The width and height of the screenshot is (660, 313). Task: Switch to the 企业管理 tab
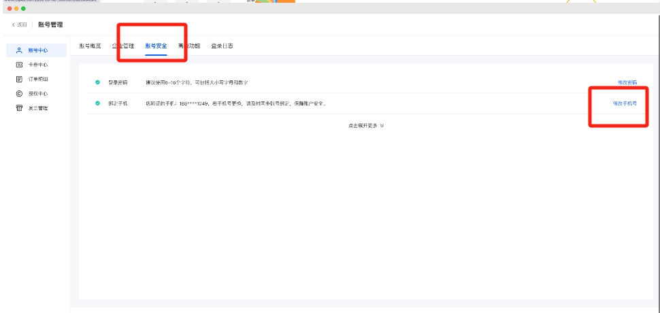123,46
